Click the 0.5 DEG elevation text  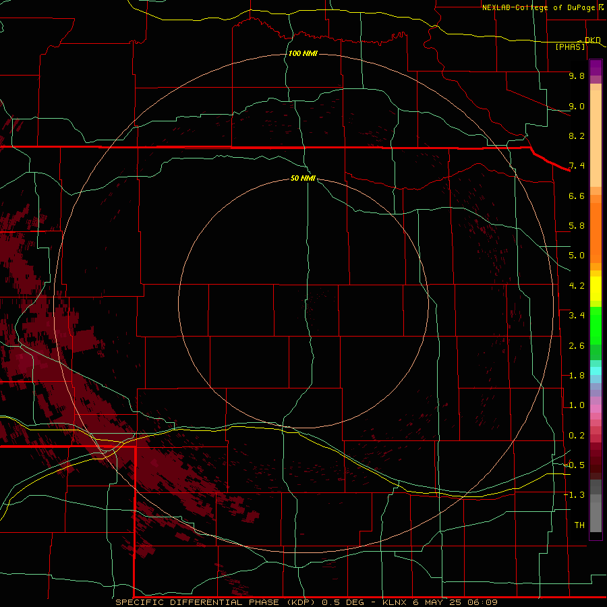coord(343,602)
